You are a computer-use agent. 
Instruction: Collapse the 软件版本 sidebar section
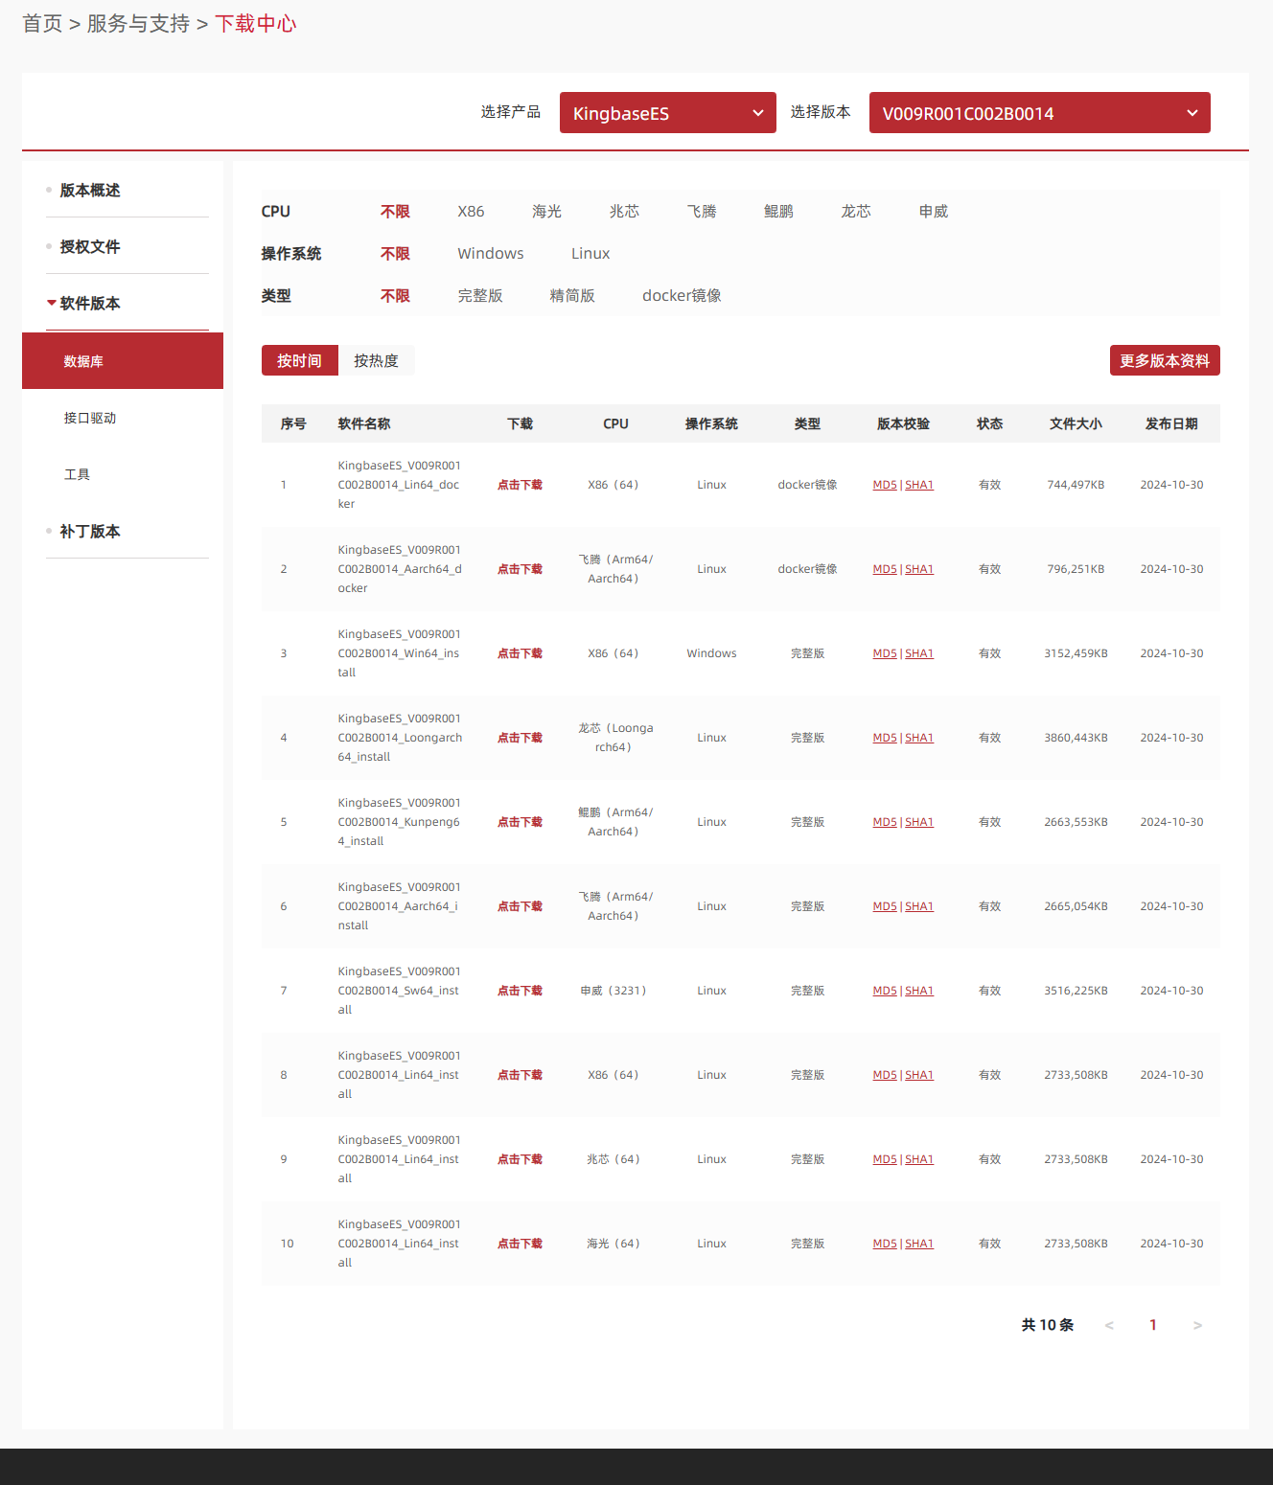click(x=89, y=303)
